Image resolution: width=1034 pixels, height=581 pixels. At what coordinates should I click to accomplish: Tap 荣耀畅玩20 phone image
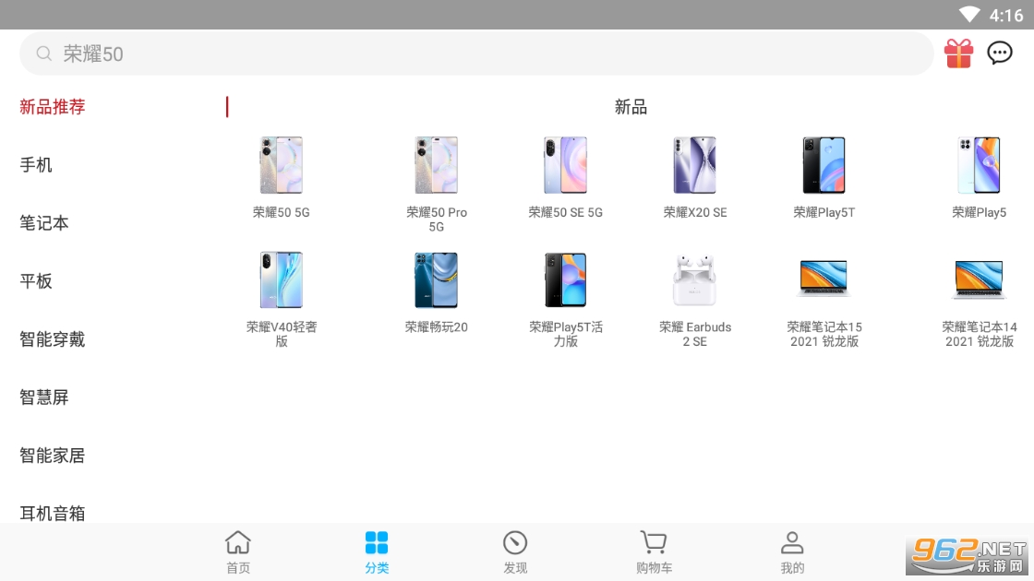[x=436, y=279]
